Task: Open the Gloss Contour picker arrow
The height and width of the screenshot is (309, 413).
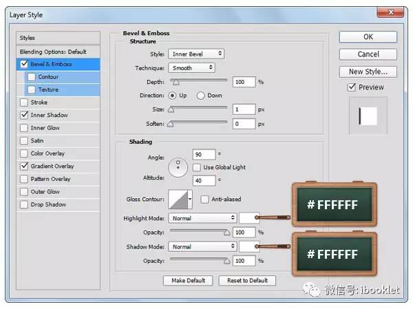Action: [x=190, y=199]
